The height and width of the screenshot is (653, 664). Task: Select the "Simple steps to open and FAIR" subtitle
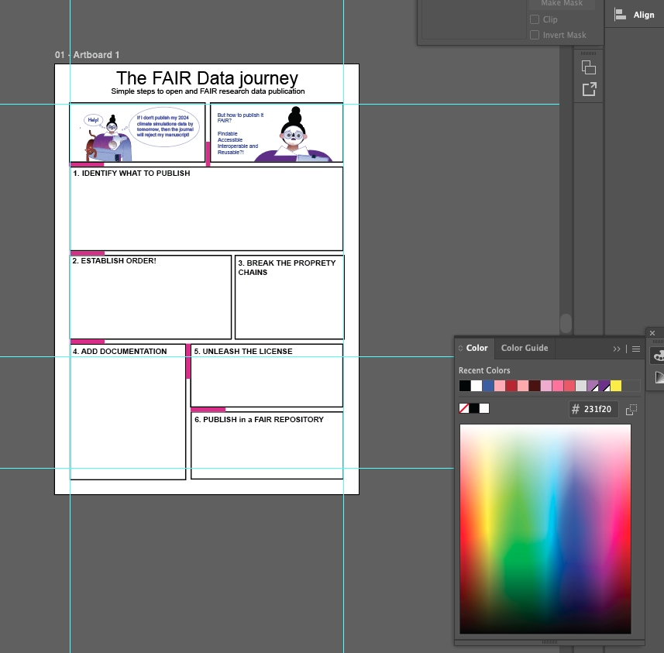(x=208, y=91)
